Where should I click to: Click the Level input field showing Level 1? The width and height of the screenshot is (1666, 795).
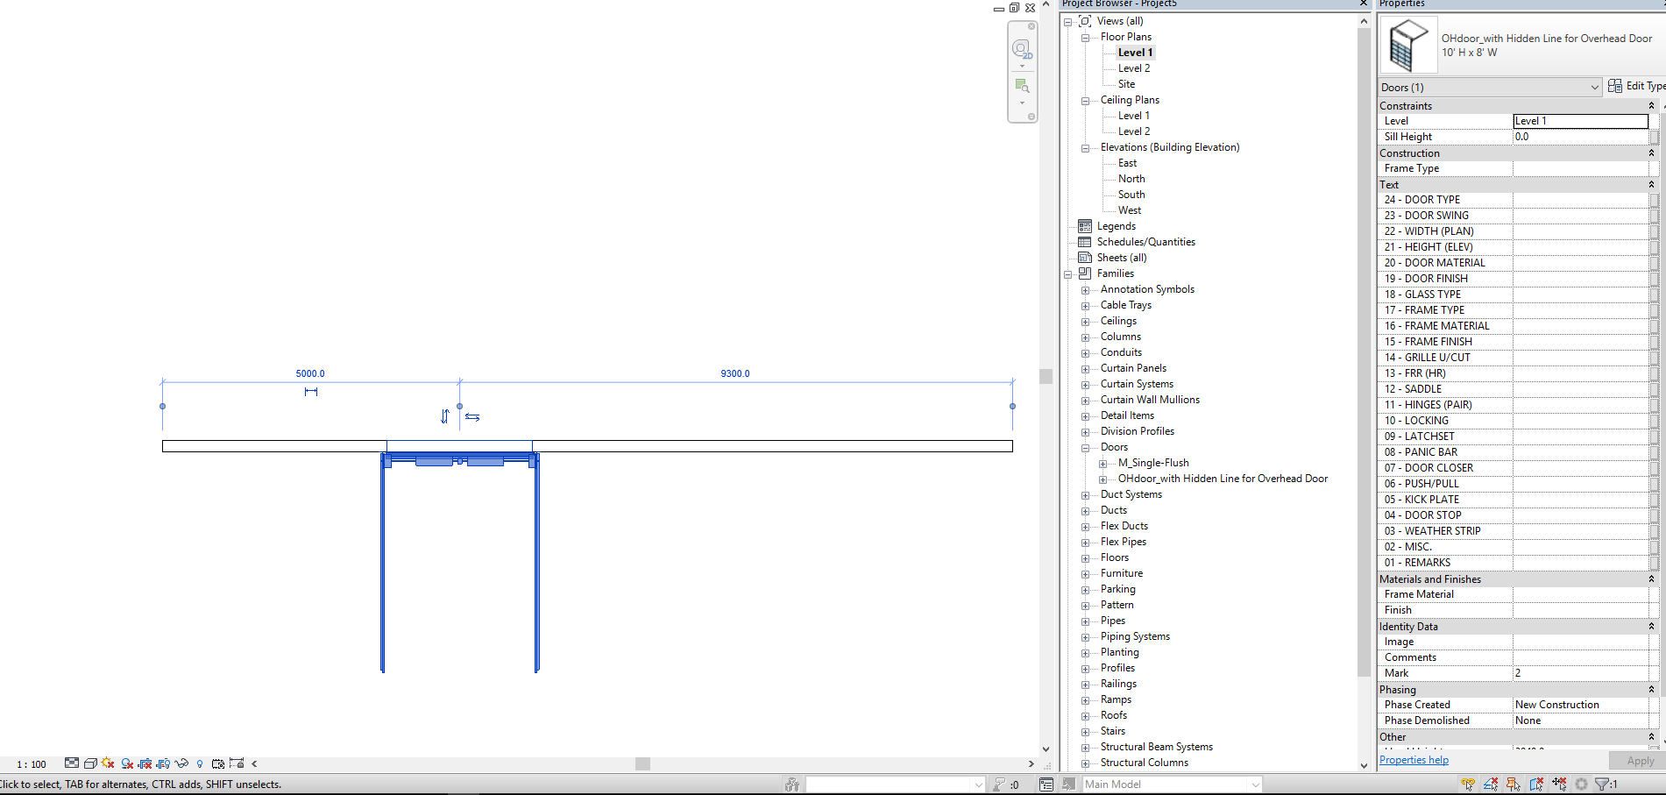1579,120
